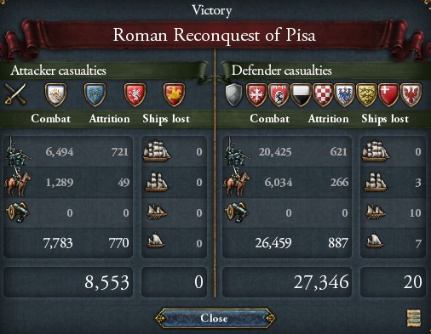Click the blue eagle on white shield

point(344,95)
